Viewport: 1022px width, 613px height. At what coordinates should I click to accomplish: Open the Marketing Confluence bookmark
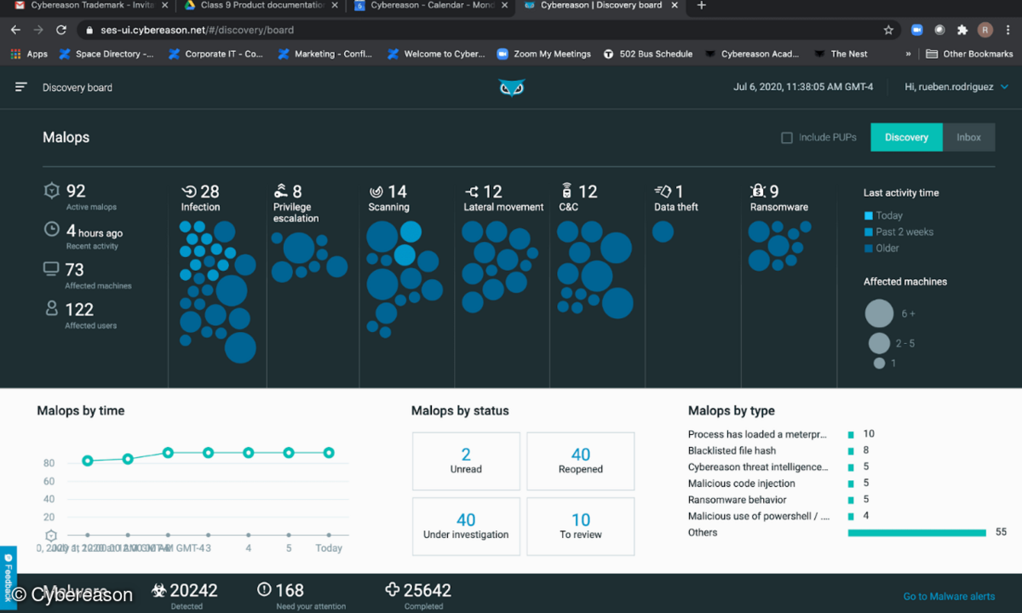(x=325, y=54)
